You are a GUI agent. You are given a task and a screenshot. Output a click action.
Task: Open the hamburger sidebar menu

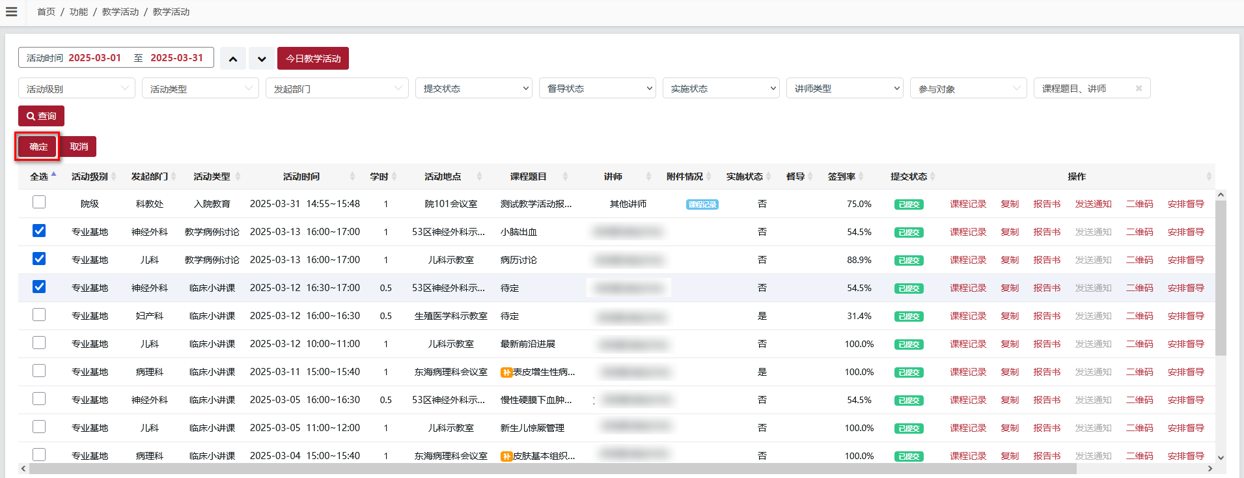11,12
